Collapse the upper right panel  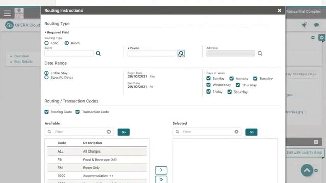(313, 37)
